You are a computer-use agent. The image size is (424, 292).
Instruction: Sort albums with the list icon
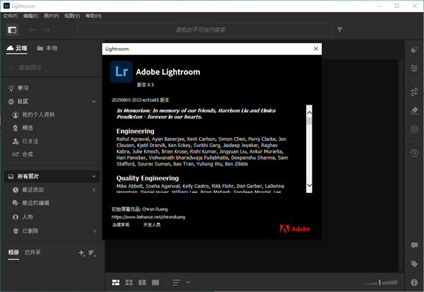(92, 252)
